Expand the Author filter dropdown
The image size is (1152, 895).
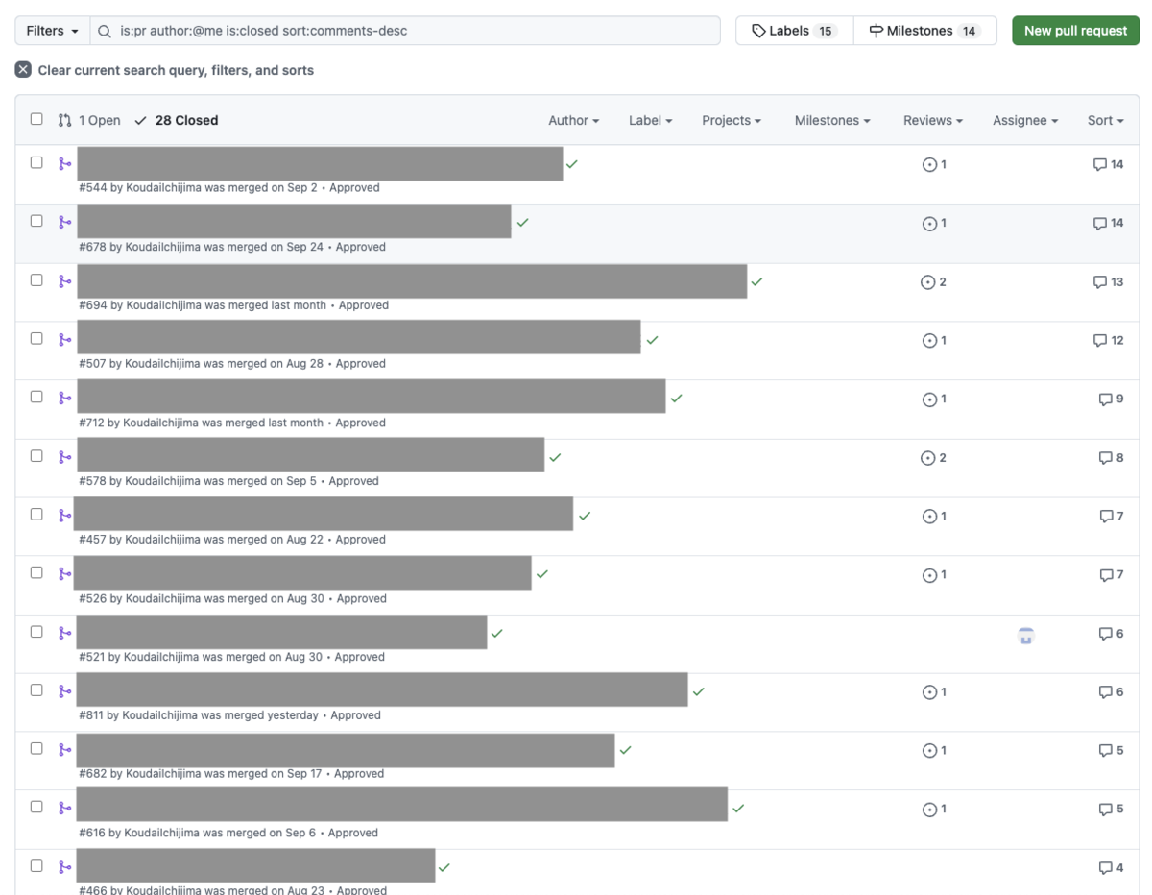(x=573, y=120)
